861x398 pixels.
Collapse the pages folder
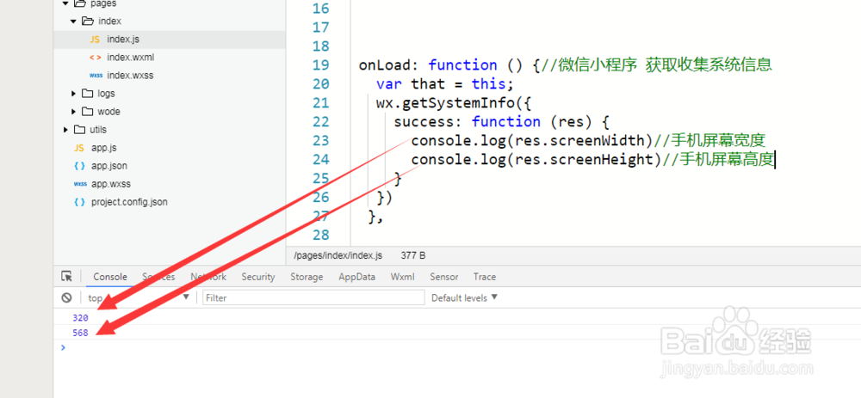tap(65, 3)
